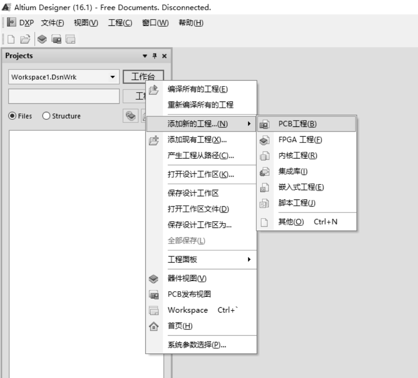Click the DXP logo icon
Image resolution: width=418 pixels, height=378 pixels.
tap(12, 22)
